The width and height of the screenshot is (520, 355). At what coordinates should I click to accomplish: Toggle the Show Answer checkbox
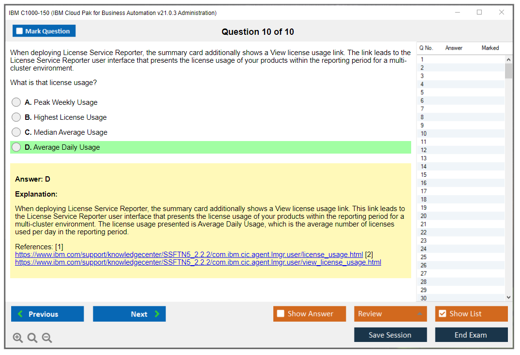pyautogui.click(x=281, y=314)
